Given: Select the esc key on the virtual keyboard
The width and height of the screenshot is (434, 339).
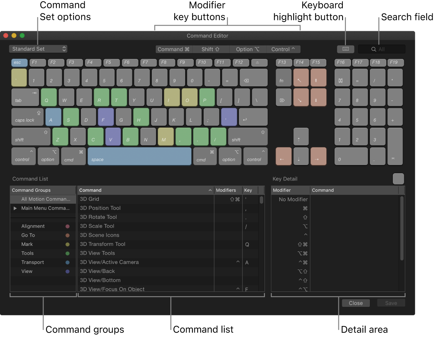Looking at the screenshot, I should coord(19,62).
